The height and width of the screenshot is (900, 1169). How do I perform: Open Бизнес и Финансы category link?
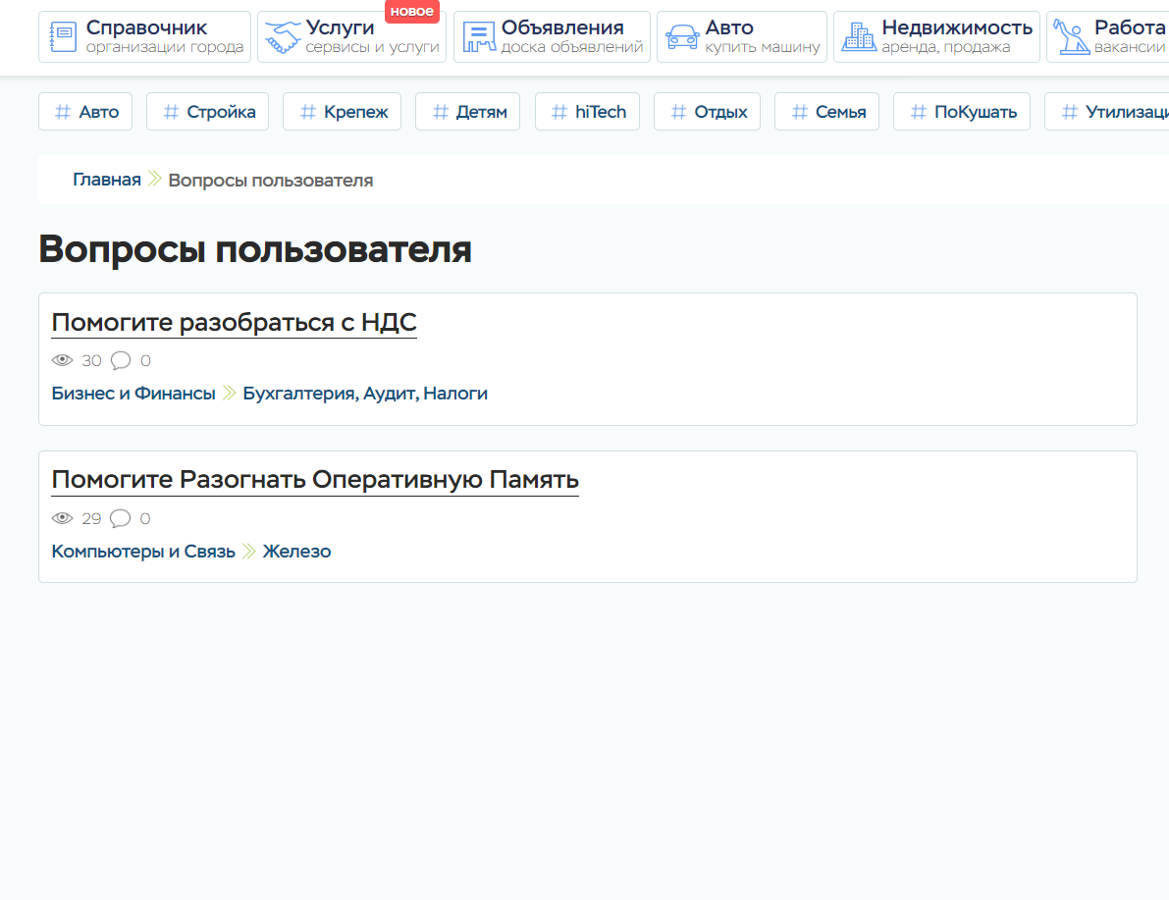coord(133,394)
